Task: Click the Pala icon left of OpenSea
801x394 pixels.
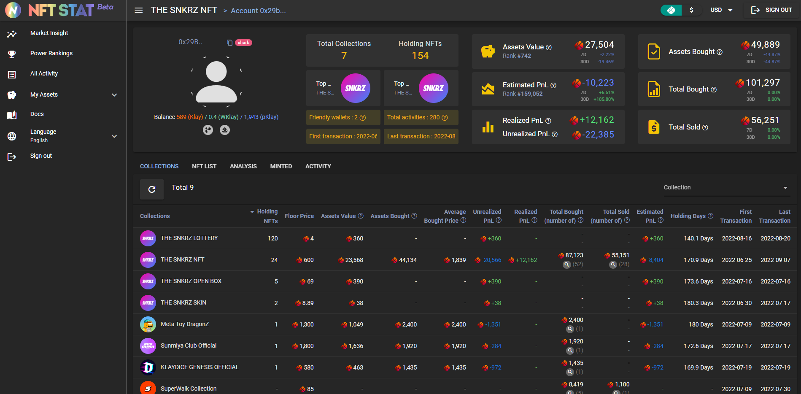Action: (208, 130)
